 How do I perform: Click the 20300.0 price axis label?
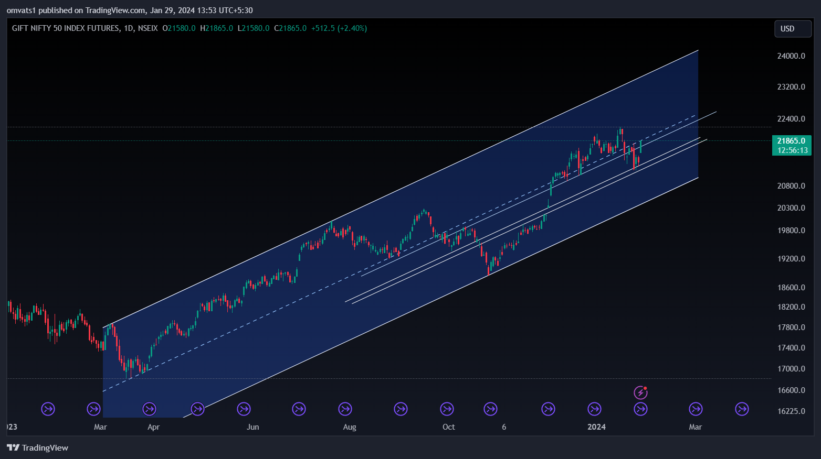(791, 208)
